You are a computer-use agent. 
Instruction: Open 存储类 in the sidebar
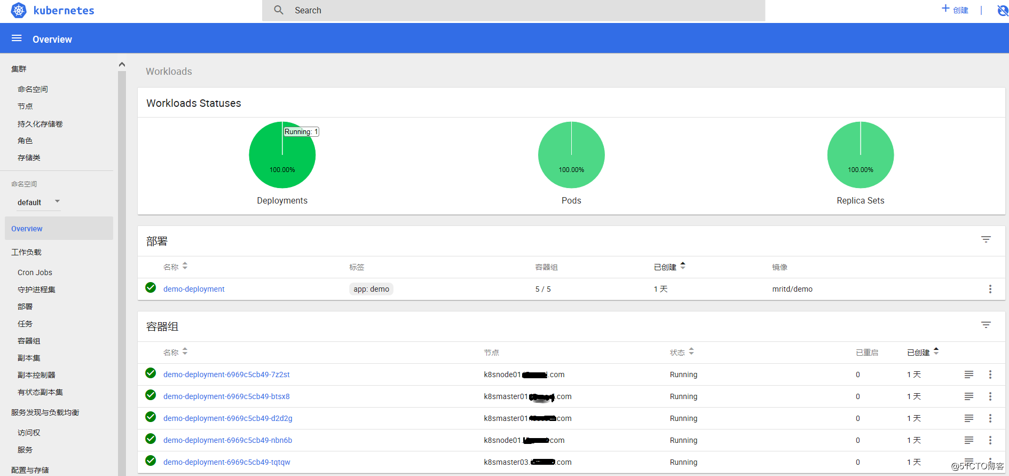(x=29, y=158)
